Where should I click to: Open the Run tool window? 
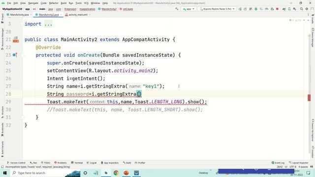(33, 163)
